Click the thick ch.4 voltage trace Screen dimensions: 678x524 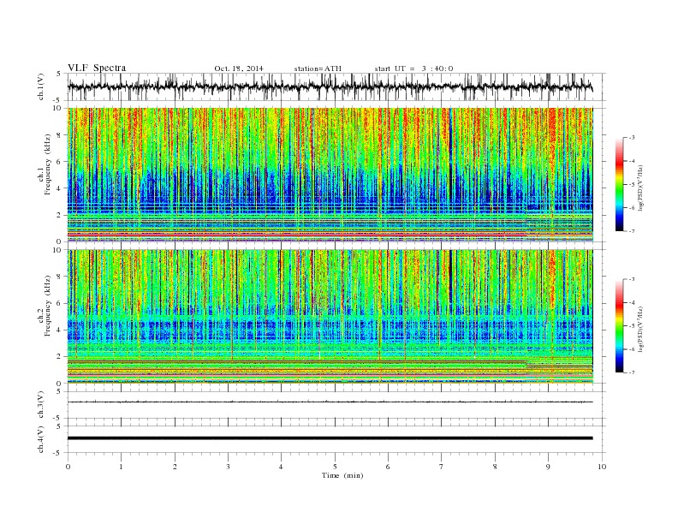coord(330,438)
